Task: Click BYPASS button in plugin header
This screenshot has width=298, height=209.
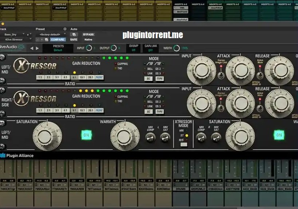Action: click(x=88, y=35)
